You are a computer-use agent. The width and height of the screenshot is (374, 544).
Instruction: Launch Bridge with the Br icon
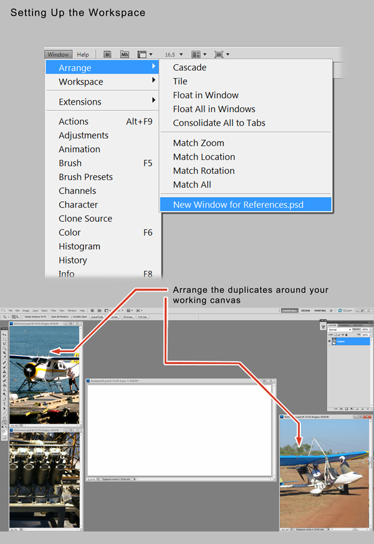(x=108, y=54)
